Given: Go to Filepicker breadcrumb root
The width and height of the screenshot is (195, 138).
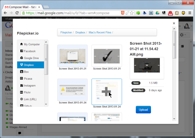Looking at the screenshot, I should (x=66, y=33).
